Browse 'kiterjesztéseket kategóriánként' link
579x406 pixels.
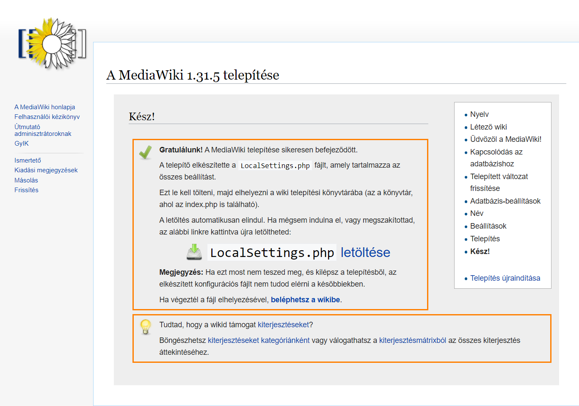pyautogui.click(x=259, y=340)
